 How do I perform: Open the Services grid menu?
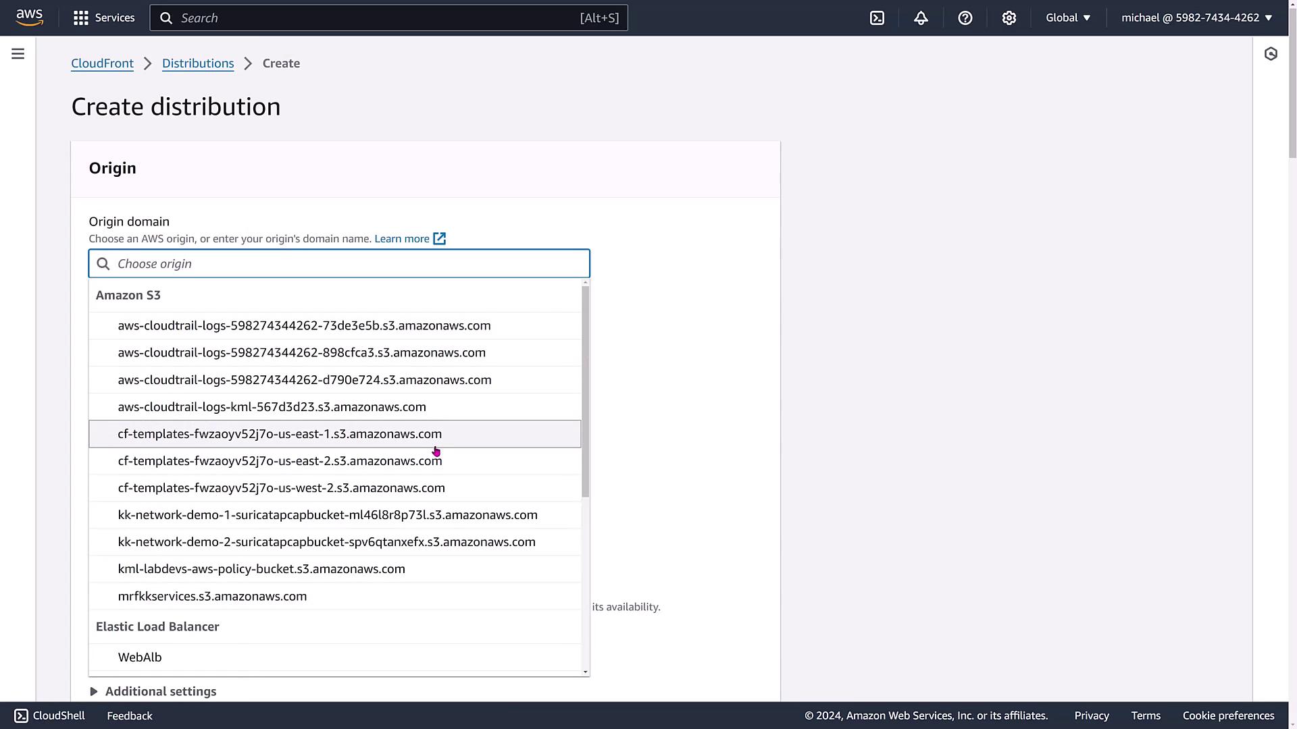pos(81,18)
